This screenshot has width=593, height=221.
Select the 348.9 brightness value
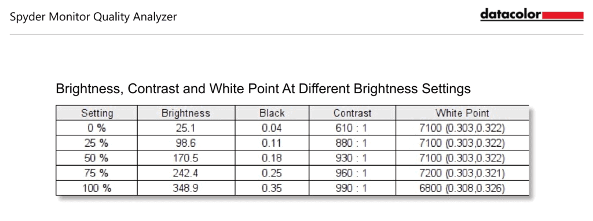coord(186,188)
